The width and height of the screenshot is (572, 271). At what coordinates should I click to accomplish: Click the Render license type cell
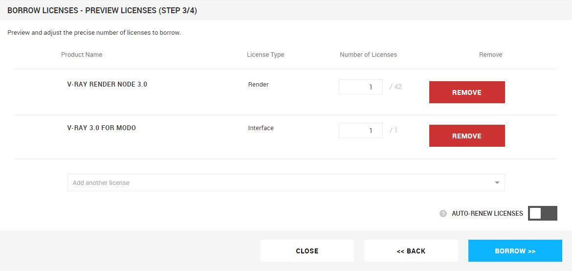tap(258, 84)
